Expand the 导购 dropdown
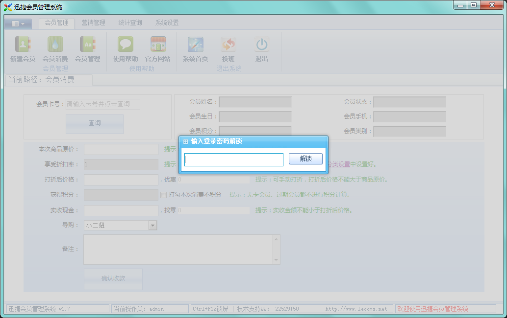Screen dimensions: 507x318 point(153,225)
